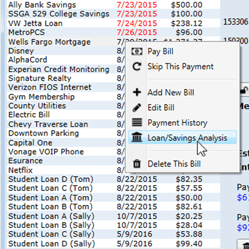Select Experian Credit Monitoring row
The width and height of the screenshot is (249, 249).
[x=66, y=69]
